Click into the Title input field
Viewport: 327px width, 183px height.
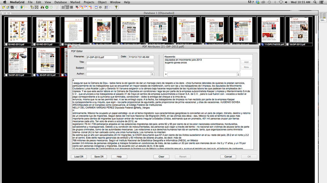click(x=120, y=63)
